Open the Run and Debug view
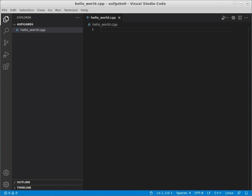Viewport: 252px width, 196px height. 6,55
